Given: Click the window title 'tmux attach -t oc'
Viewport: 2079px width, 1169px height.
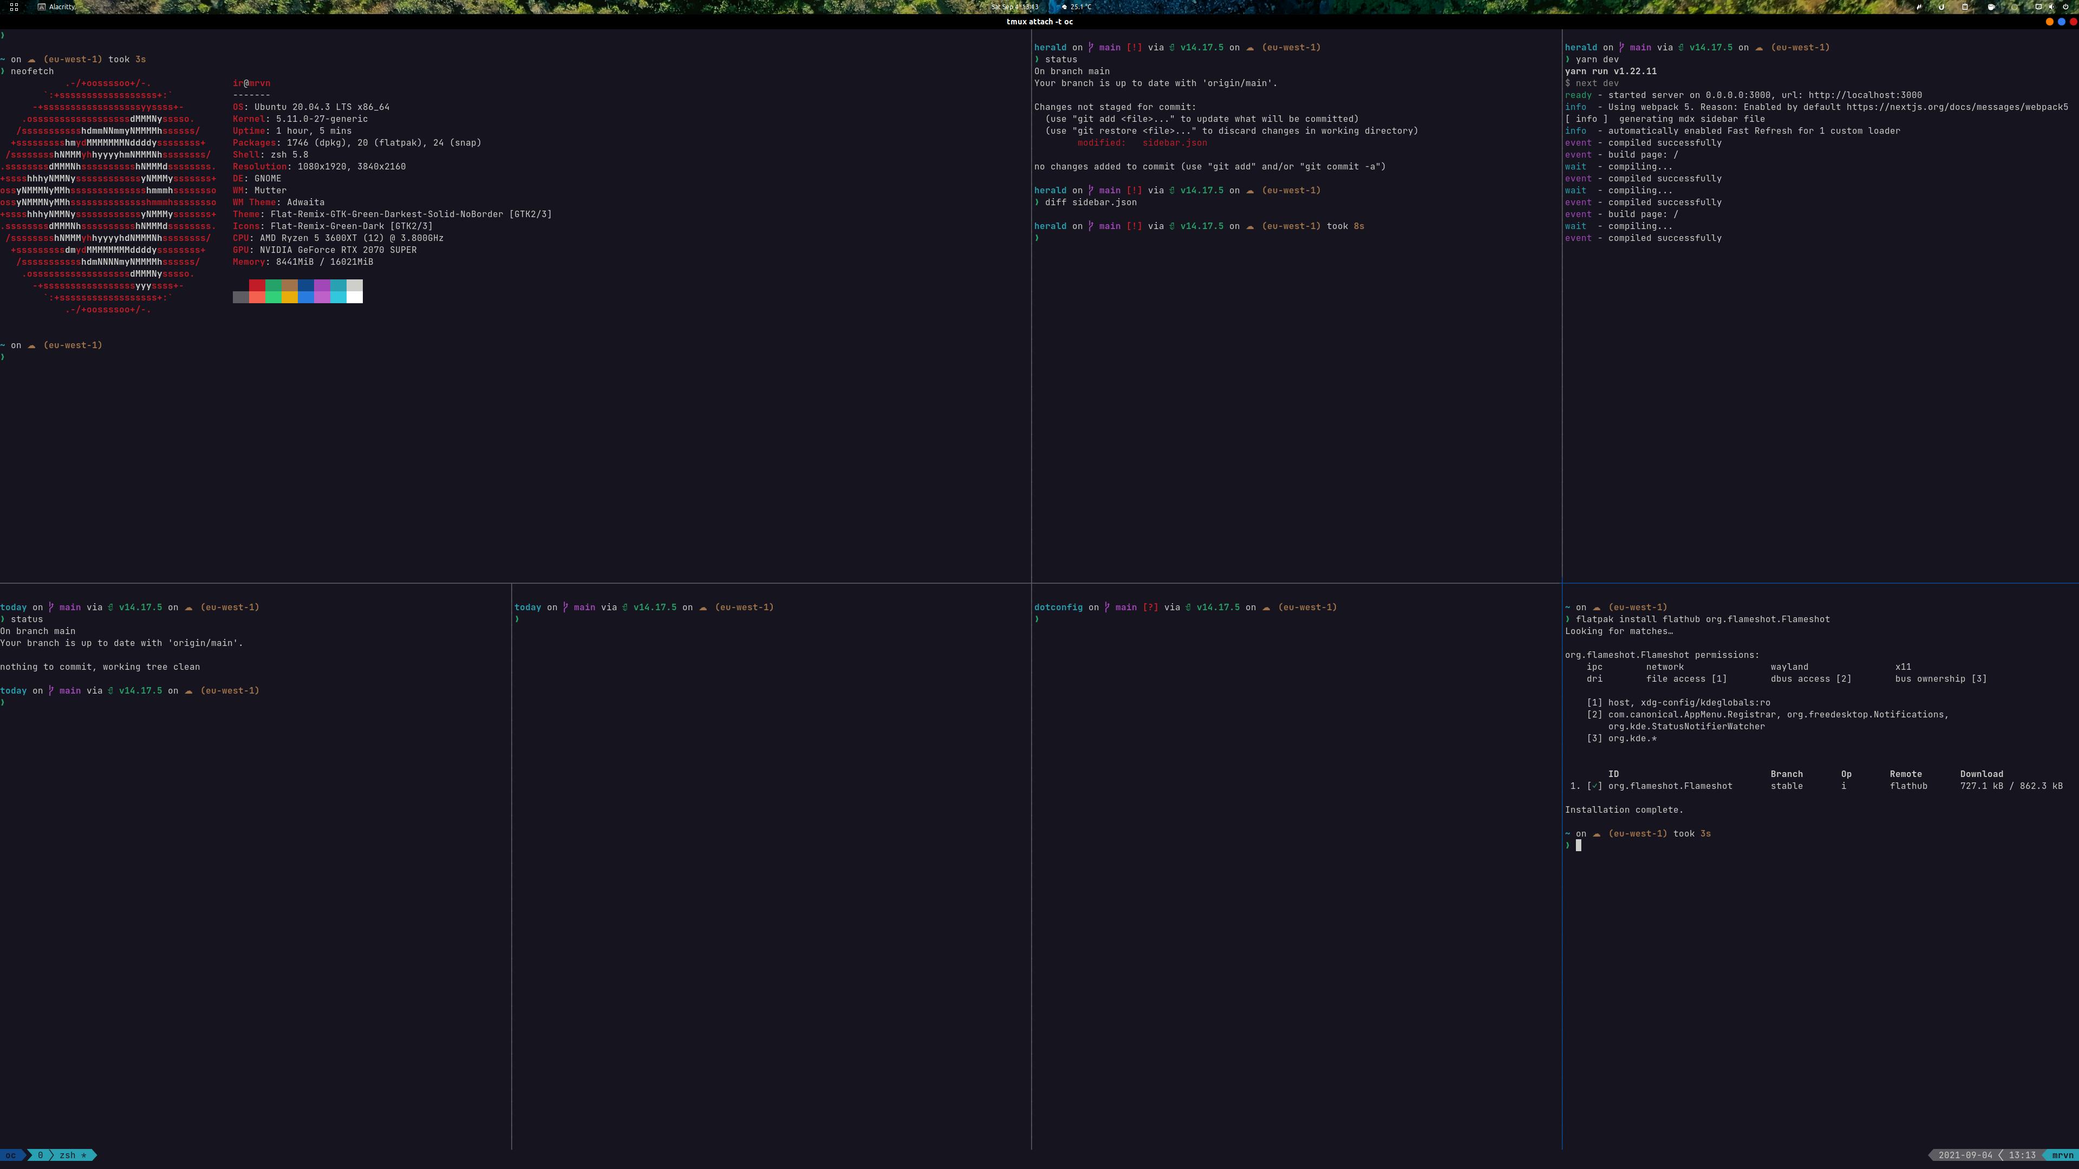Looking at the screenshot, I should pos(1040,22).
